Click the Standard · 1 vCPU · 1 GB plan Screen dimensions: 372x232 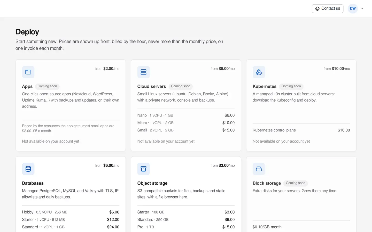click(x=71, y=227)
